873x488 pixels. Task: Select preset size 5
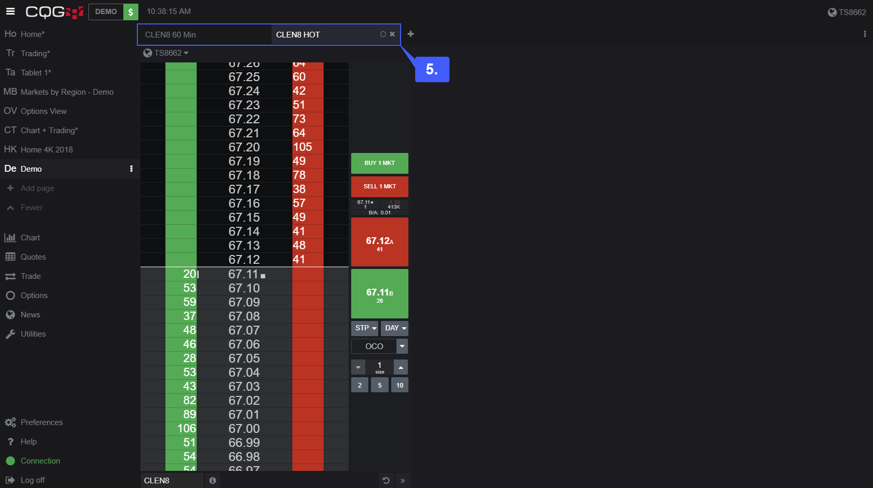click(379, 385)
